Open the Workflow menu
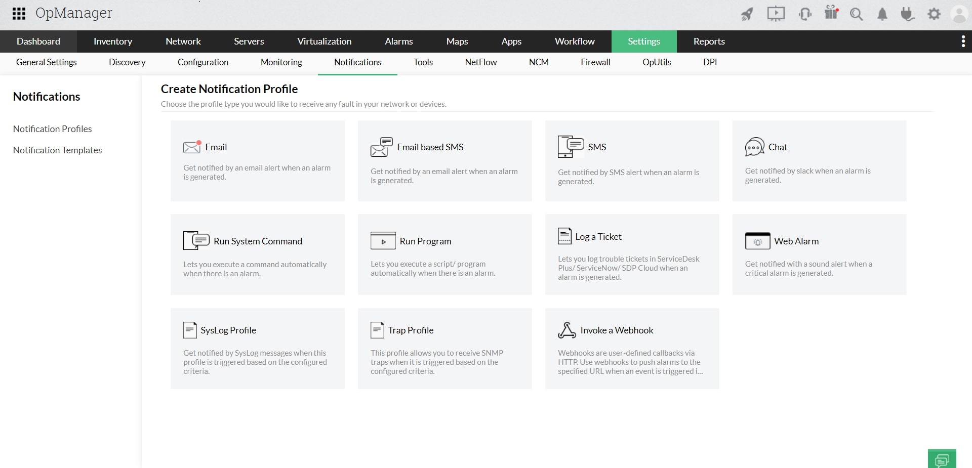 [575, 41]
